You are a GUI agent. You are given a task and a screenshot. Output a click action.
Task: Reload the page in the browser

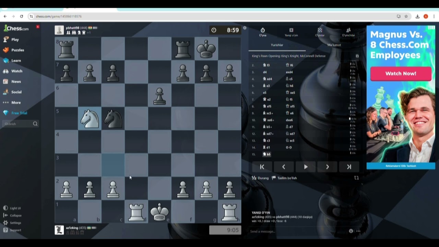pos(21,16)
